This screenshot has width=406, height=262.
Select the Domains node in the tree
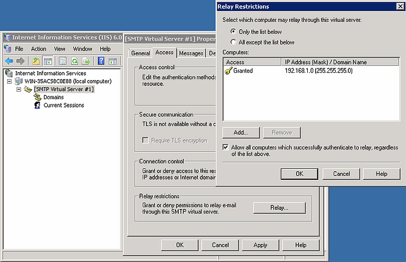click(53, 97)
